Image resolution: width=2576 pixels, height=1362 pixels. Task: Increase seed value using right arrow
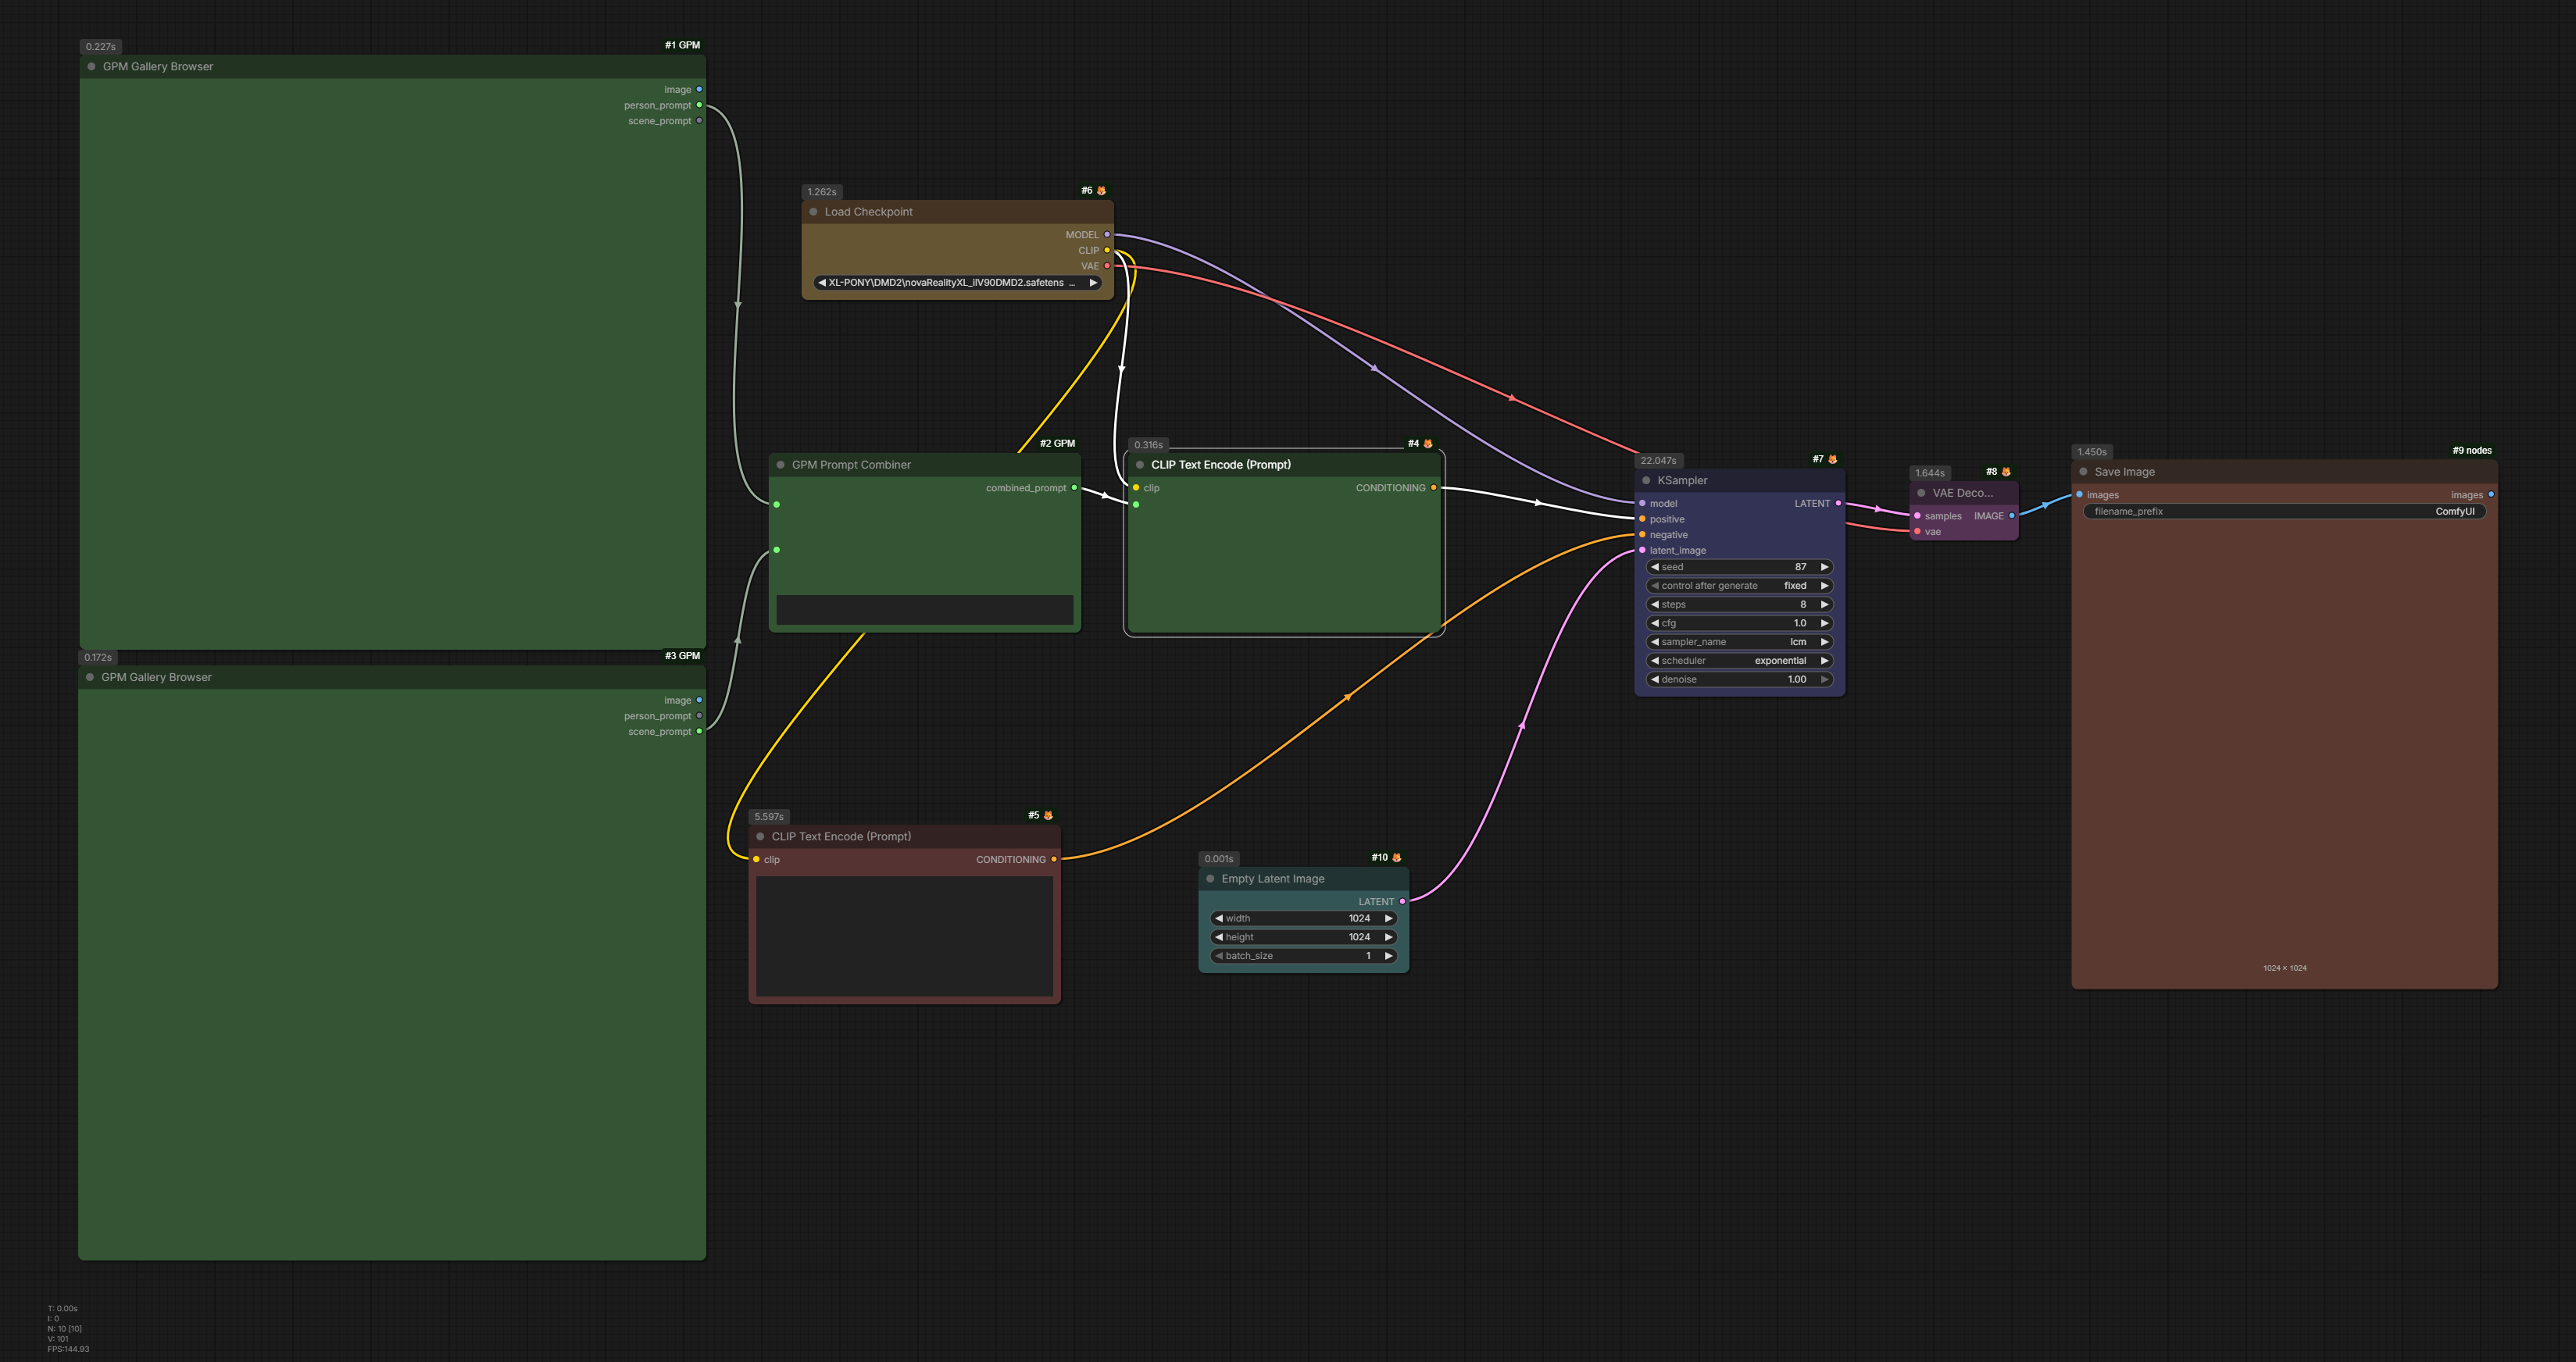pos(1824,566)
